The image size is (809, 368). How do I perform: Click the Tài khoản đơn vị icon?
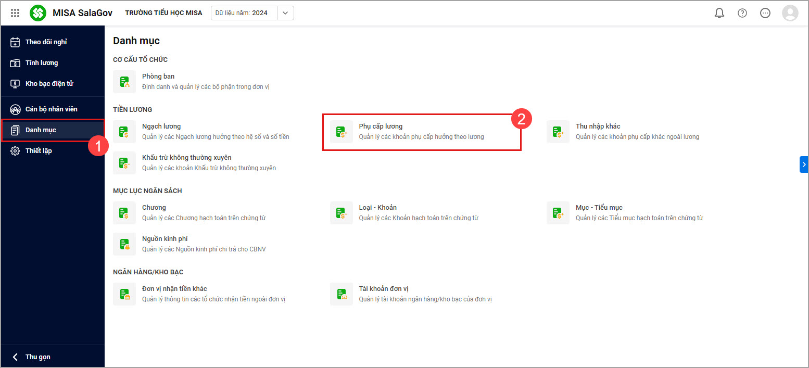[342, 294]
